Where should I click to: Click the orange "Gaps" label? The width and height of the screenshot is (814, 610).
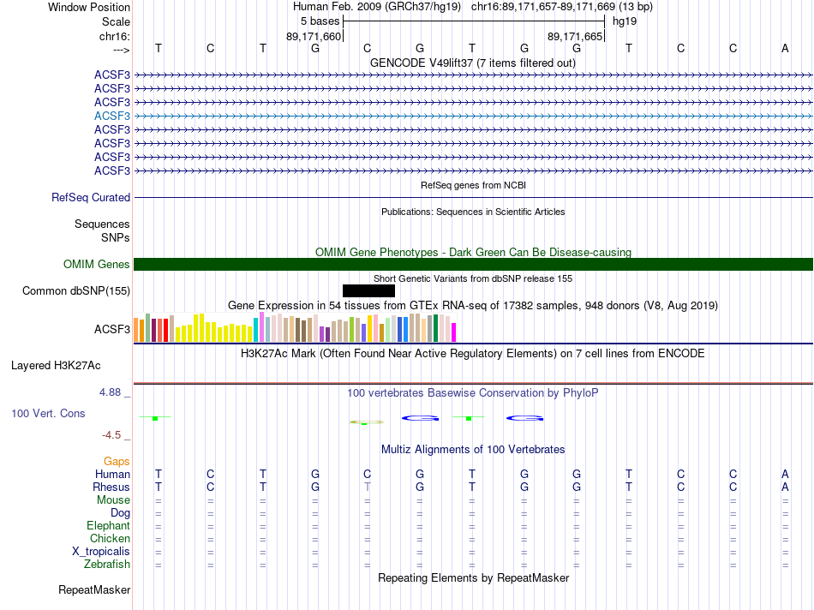pos(117,461)
